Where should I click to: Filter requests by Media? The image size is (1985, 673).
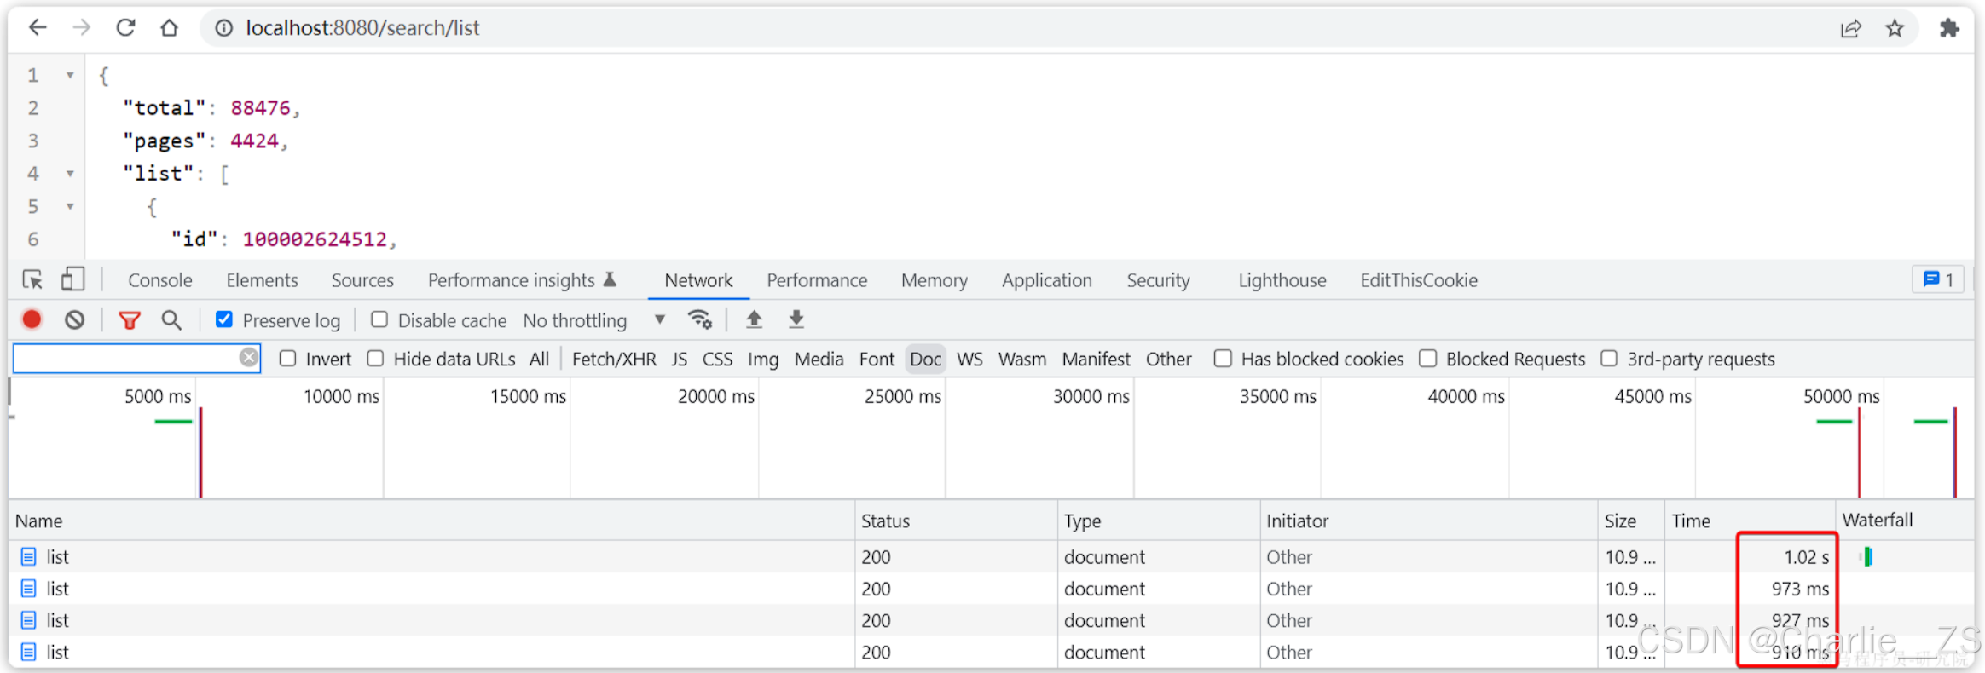coord(819,360)
